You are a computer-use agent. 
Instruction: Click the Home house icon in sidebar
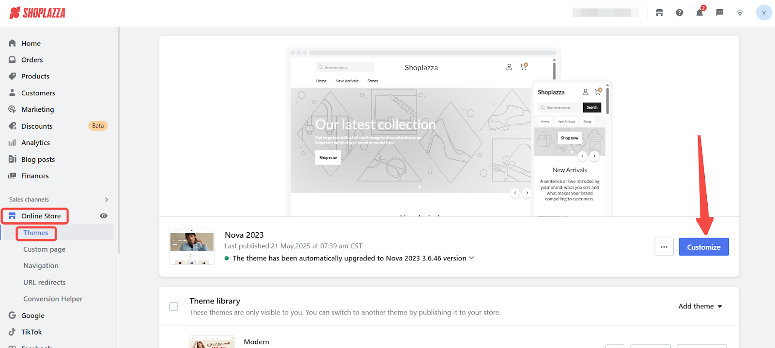click(12, 43)
